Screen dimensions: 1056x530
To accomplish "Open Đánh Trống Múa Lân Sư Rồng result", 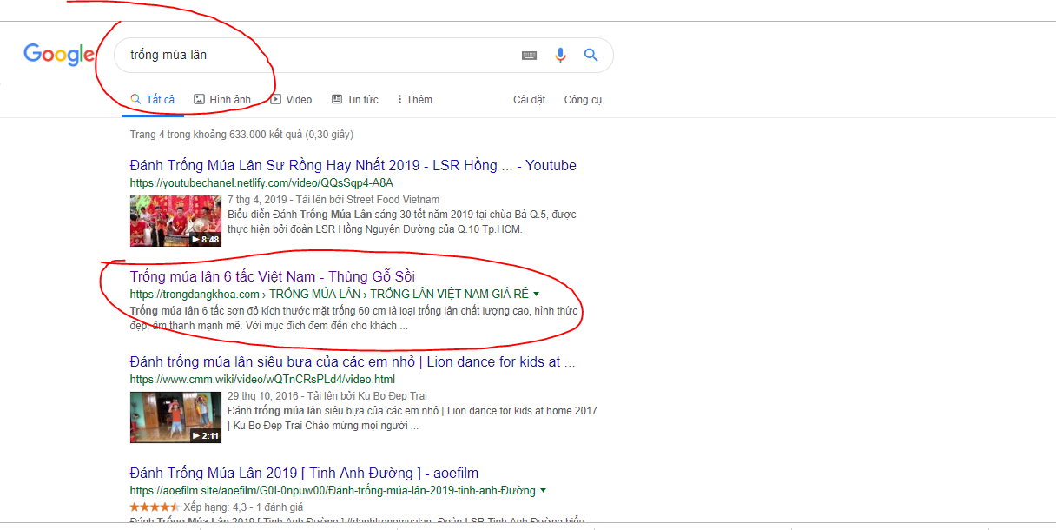I will [353, 165].
